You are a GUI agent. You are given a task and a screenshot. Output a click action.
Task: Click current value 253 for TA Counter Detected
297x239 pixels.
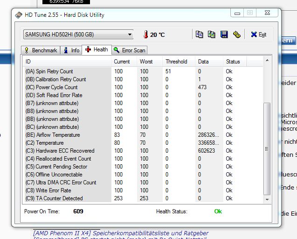(118, 198)
